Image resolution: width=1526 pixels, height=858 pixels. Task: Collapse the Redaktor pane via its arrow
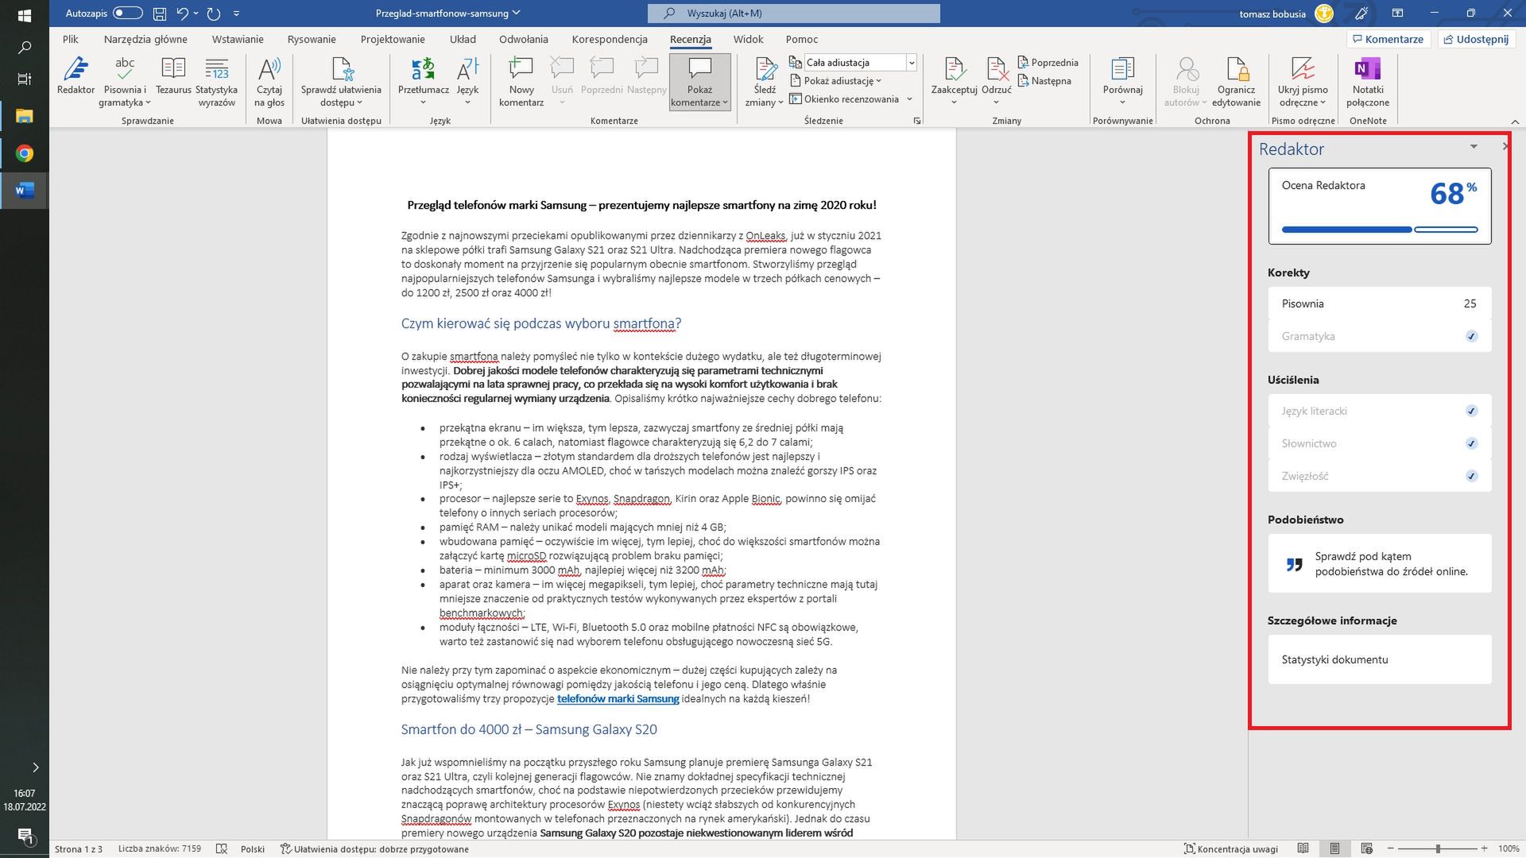click(x=1474, y=147)
